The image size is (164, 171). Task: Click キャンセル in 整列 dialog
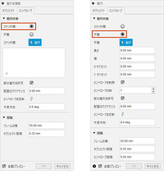coord(153,166)
